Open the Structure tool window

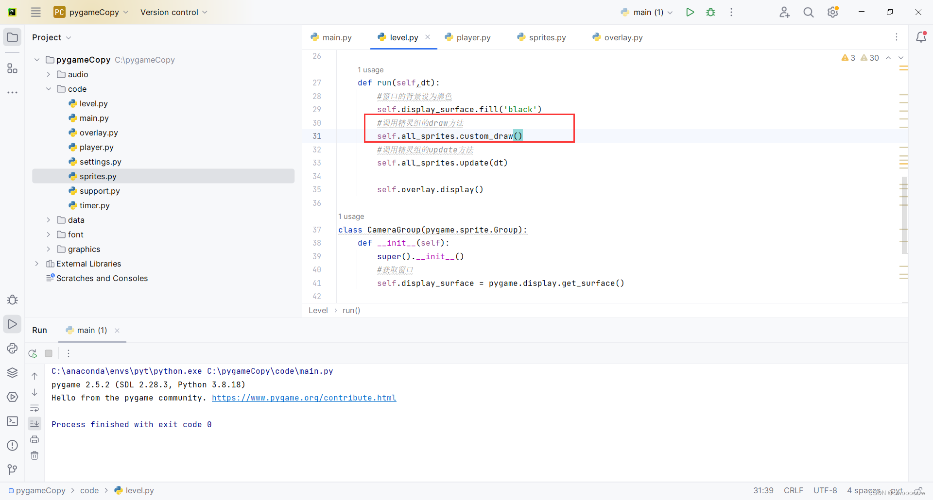coord(12,68)
